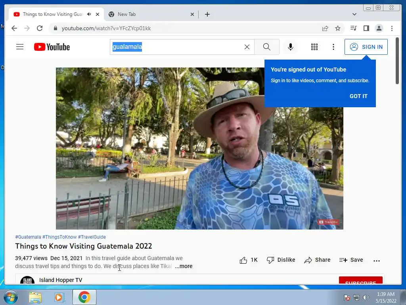Open Chrome three-dot menu
Image resolution: width=406 pixels, height=305 pixels.
pyautogui.click(x=392, y=28)
